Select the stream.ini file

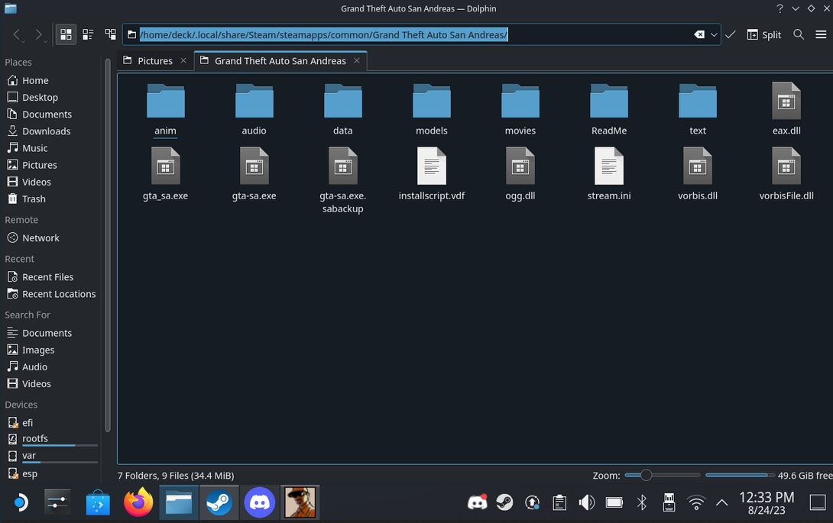(x=609, y=175)
